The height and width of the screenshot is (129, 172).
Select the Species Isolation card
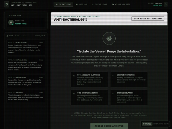[x=129, y=97]
